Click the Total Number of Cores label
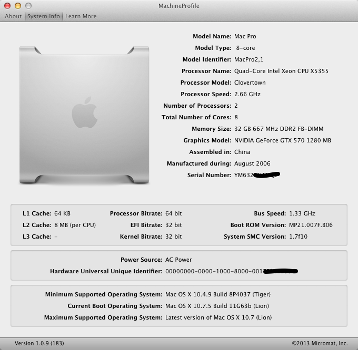Screen dimensions: 358x350 point(196,117)
